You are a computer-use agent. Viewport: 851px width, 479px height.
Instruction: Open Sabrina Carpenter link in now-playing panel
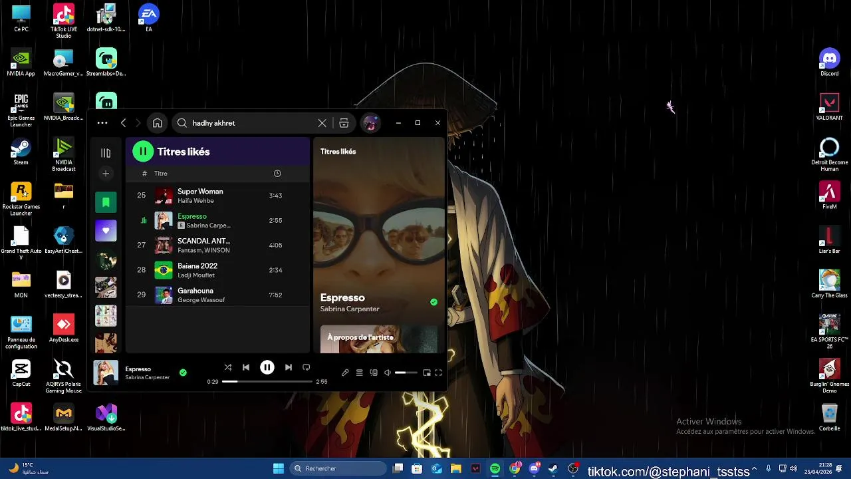pos(350,309)
